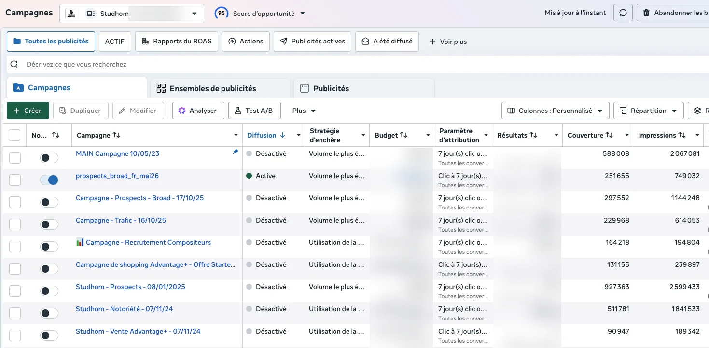This screenshot has height=348, width=709.
Task: Sort by Budget using its arrows icon
Action: pyautogui.click(x=403, y=135)
